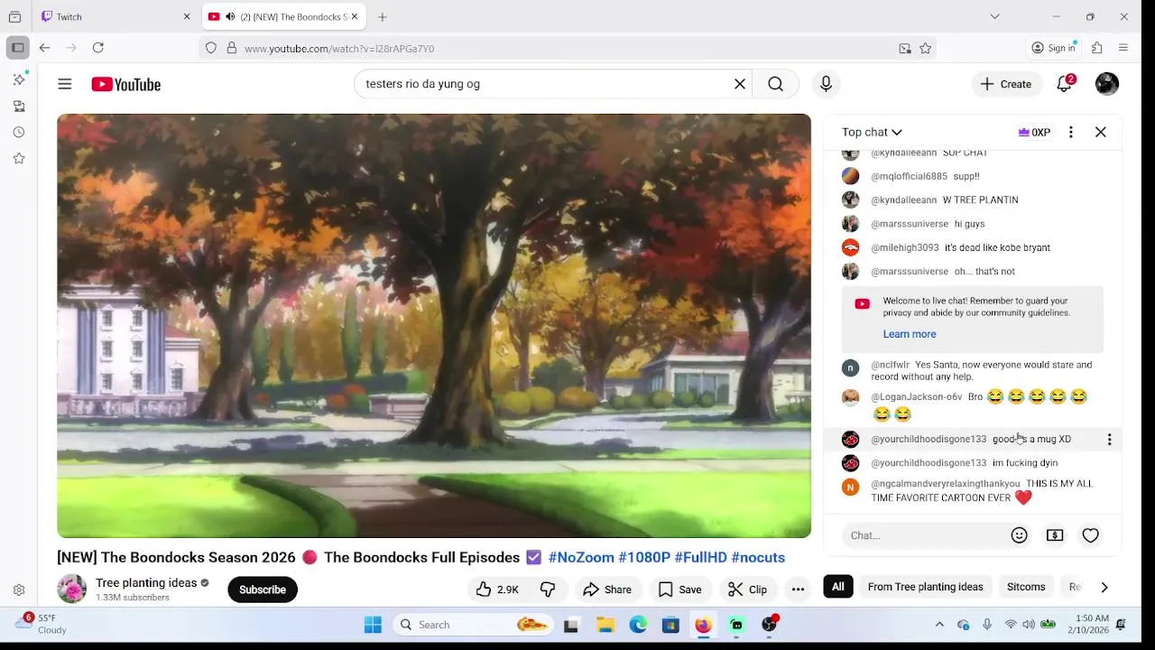Toggle picture-in-picture icon in address bar
Viewport: 1155px width, 650px height.
click(x=905, y=49)
